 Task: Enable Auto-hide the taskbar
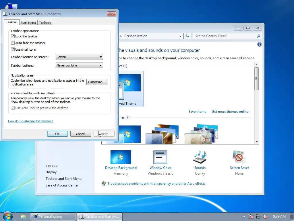tap(13, 43)
